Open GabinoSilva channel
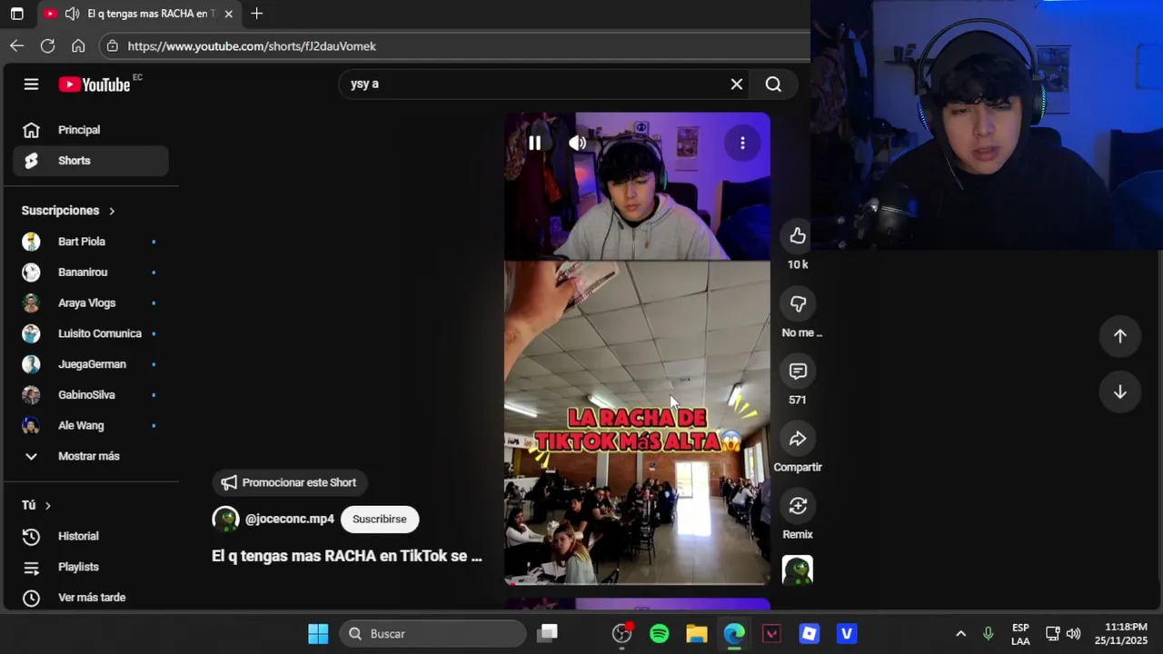This screenshot has width=1163, height=654. coord(91,395)
